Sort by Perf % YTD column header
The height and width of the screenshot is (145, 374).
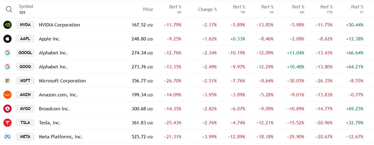[326, 9]
